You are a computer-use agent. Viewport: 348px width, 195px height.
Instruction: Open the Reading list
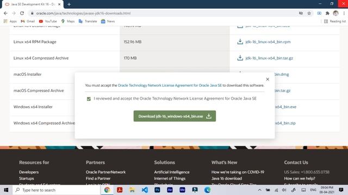pos(335,21)
